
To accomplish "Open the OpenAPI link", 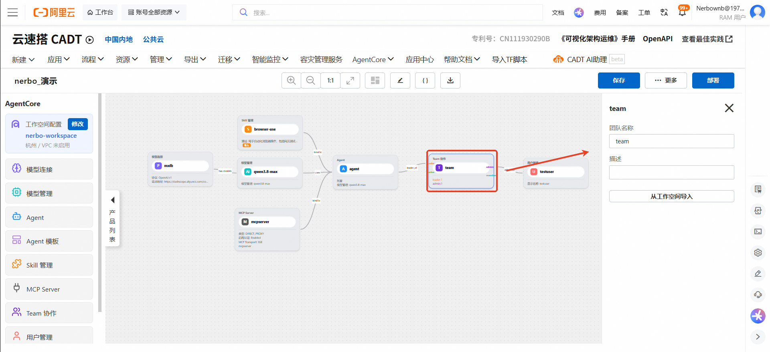I will (x=658, y=39).
